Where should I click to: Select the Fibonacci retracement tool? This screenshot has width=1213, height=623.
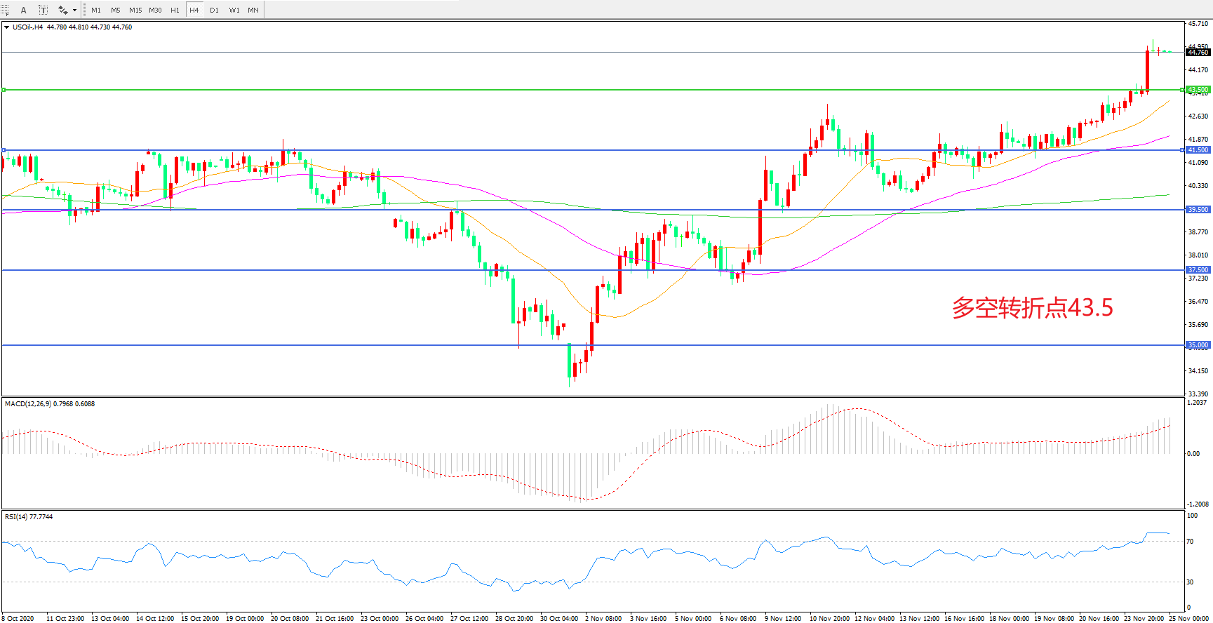pos(5,10)
